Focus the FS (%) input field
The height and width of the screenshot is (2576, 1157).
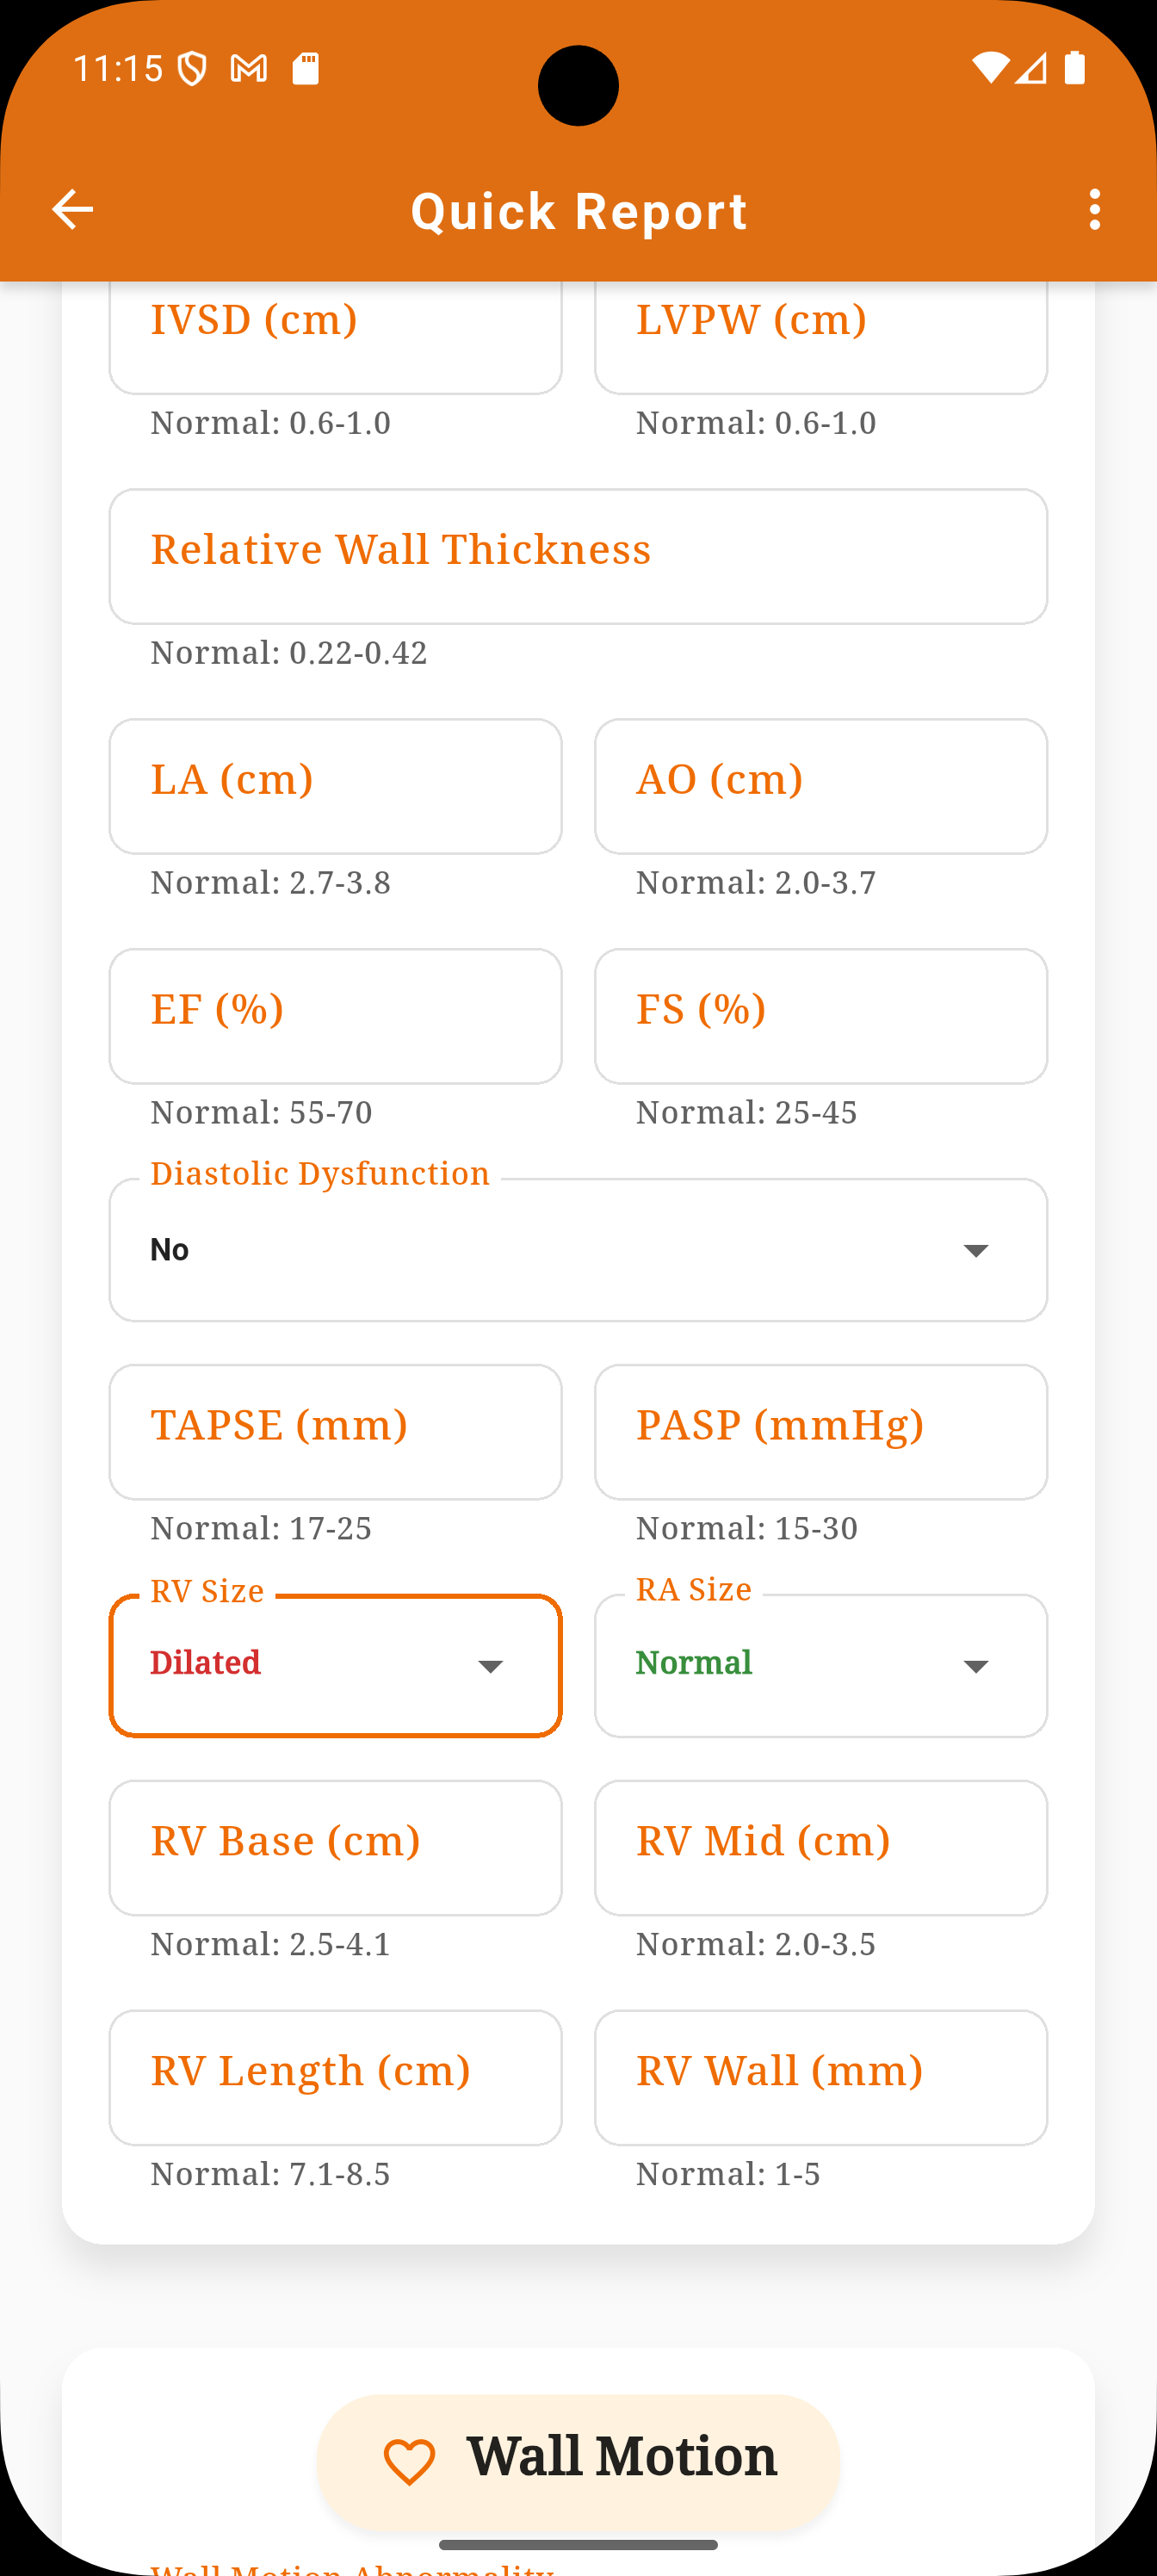pos(821,1016)
